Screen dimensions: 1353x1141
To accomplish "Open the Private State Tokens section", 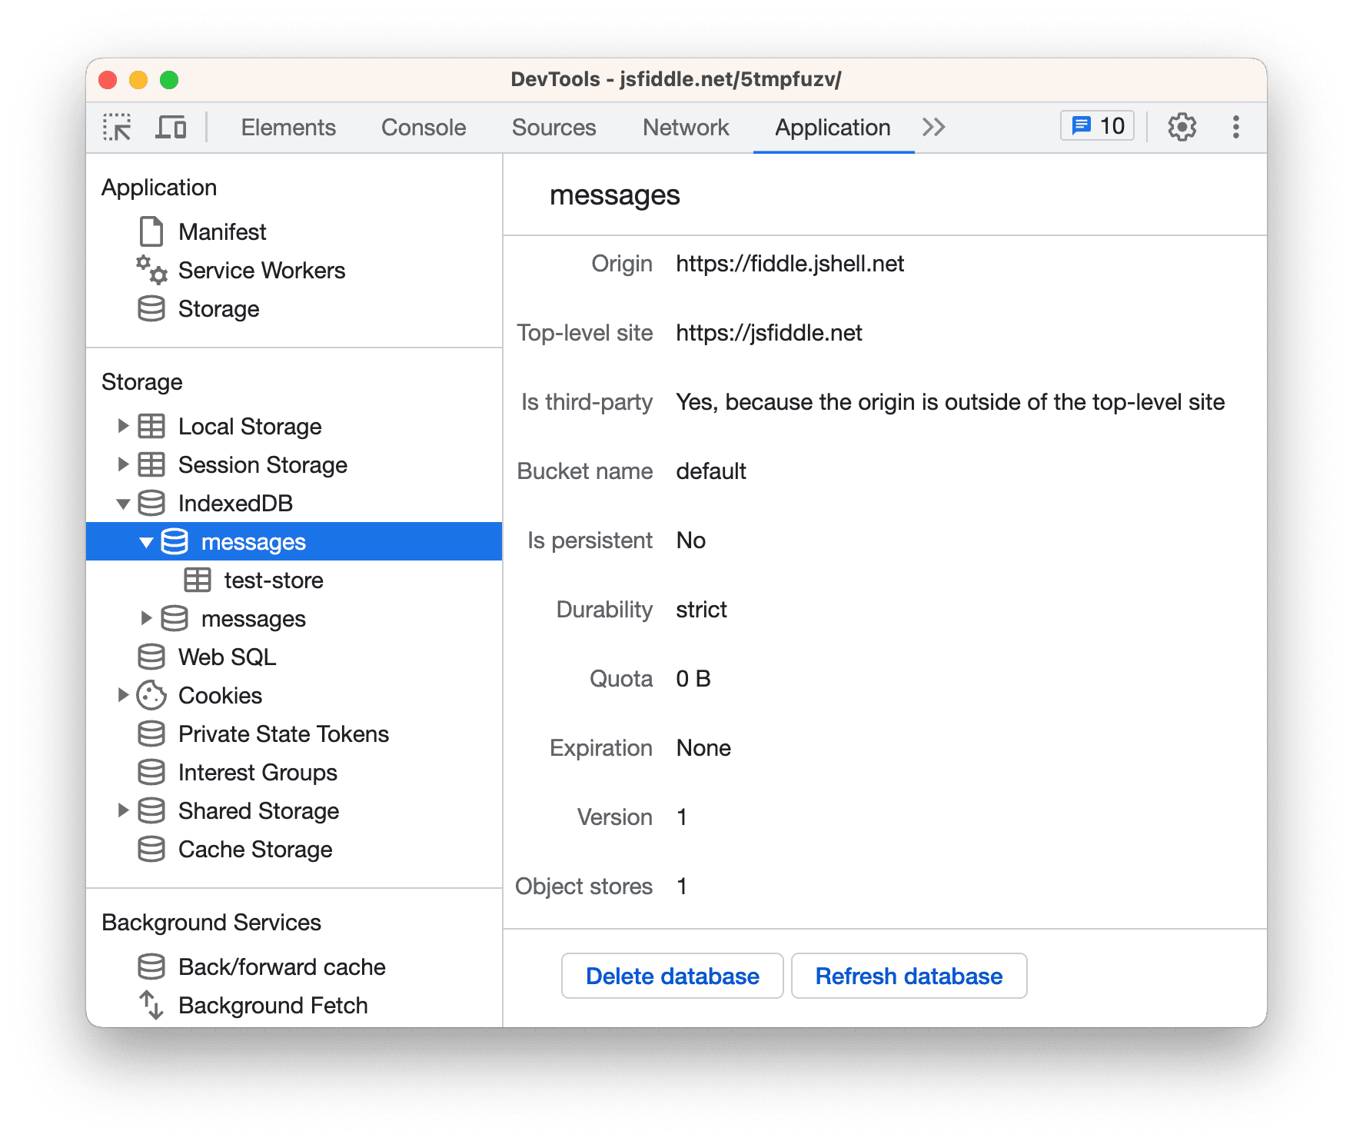I will pos(283,733).
